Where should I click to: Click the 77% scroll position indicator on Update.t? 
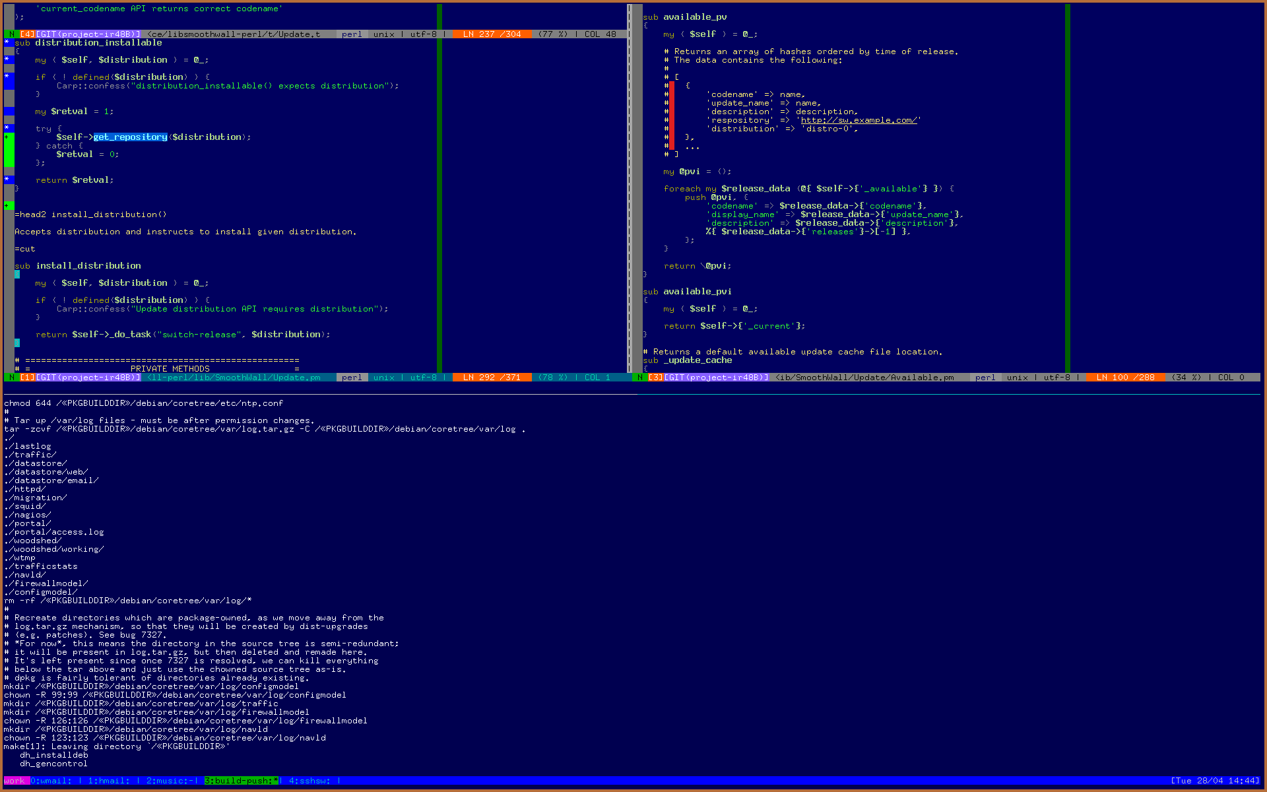(x=552, y=34)
